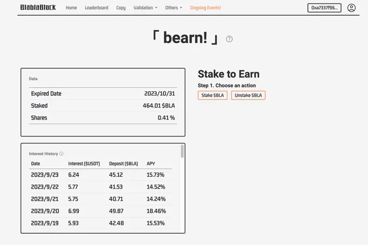The width and height of the screenshot is (368, 245).
Task: Click the bearn! page title
Action: click(x=185, y=38)
